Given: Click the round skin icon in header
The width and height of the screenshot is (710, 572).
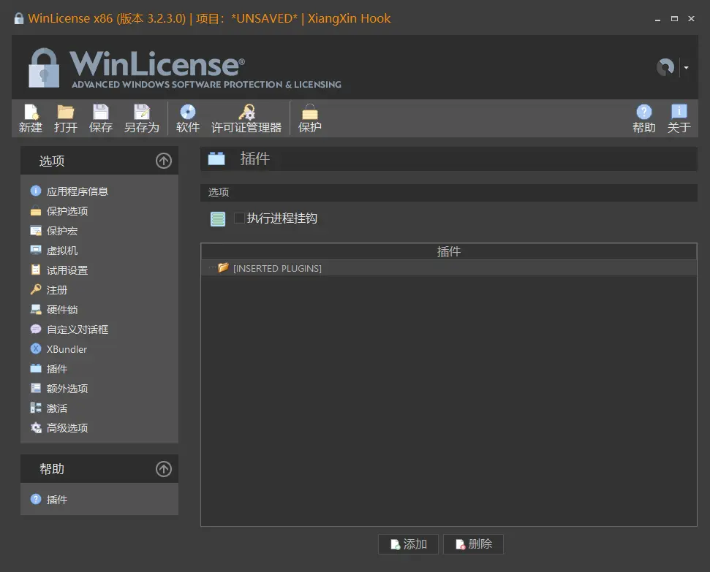Looking at the screenshot, I should click(x=665, y=67).
